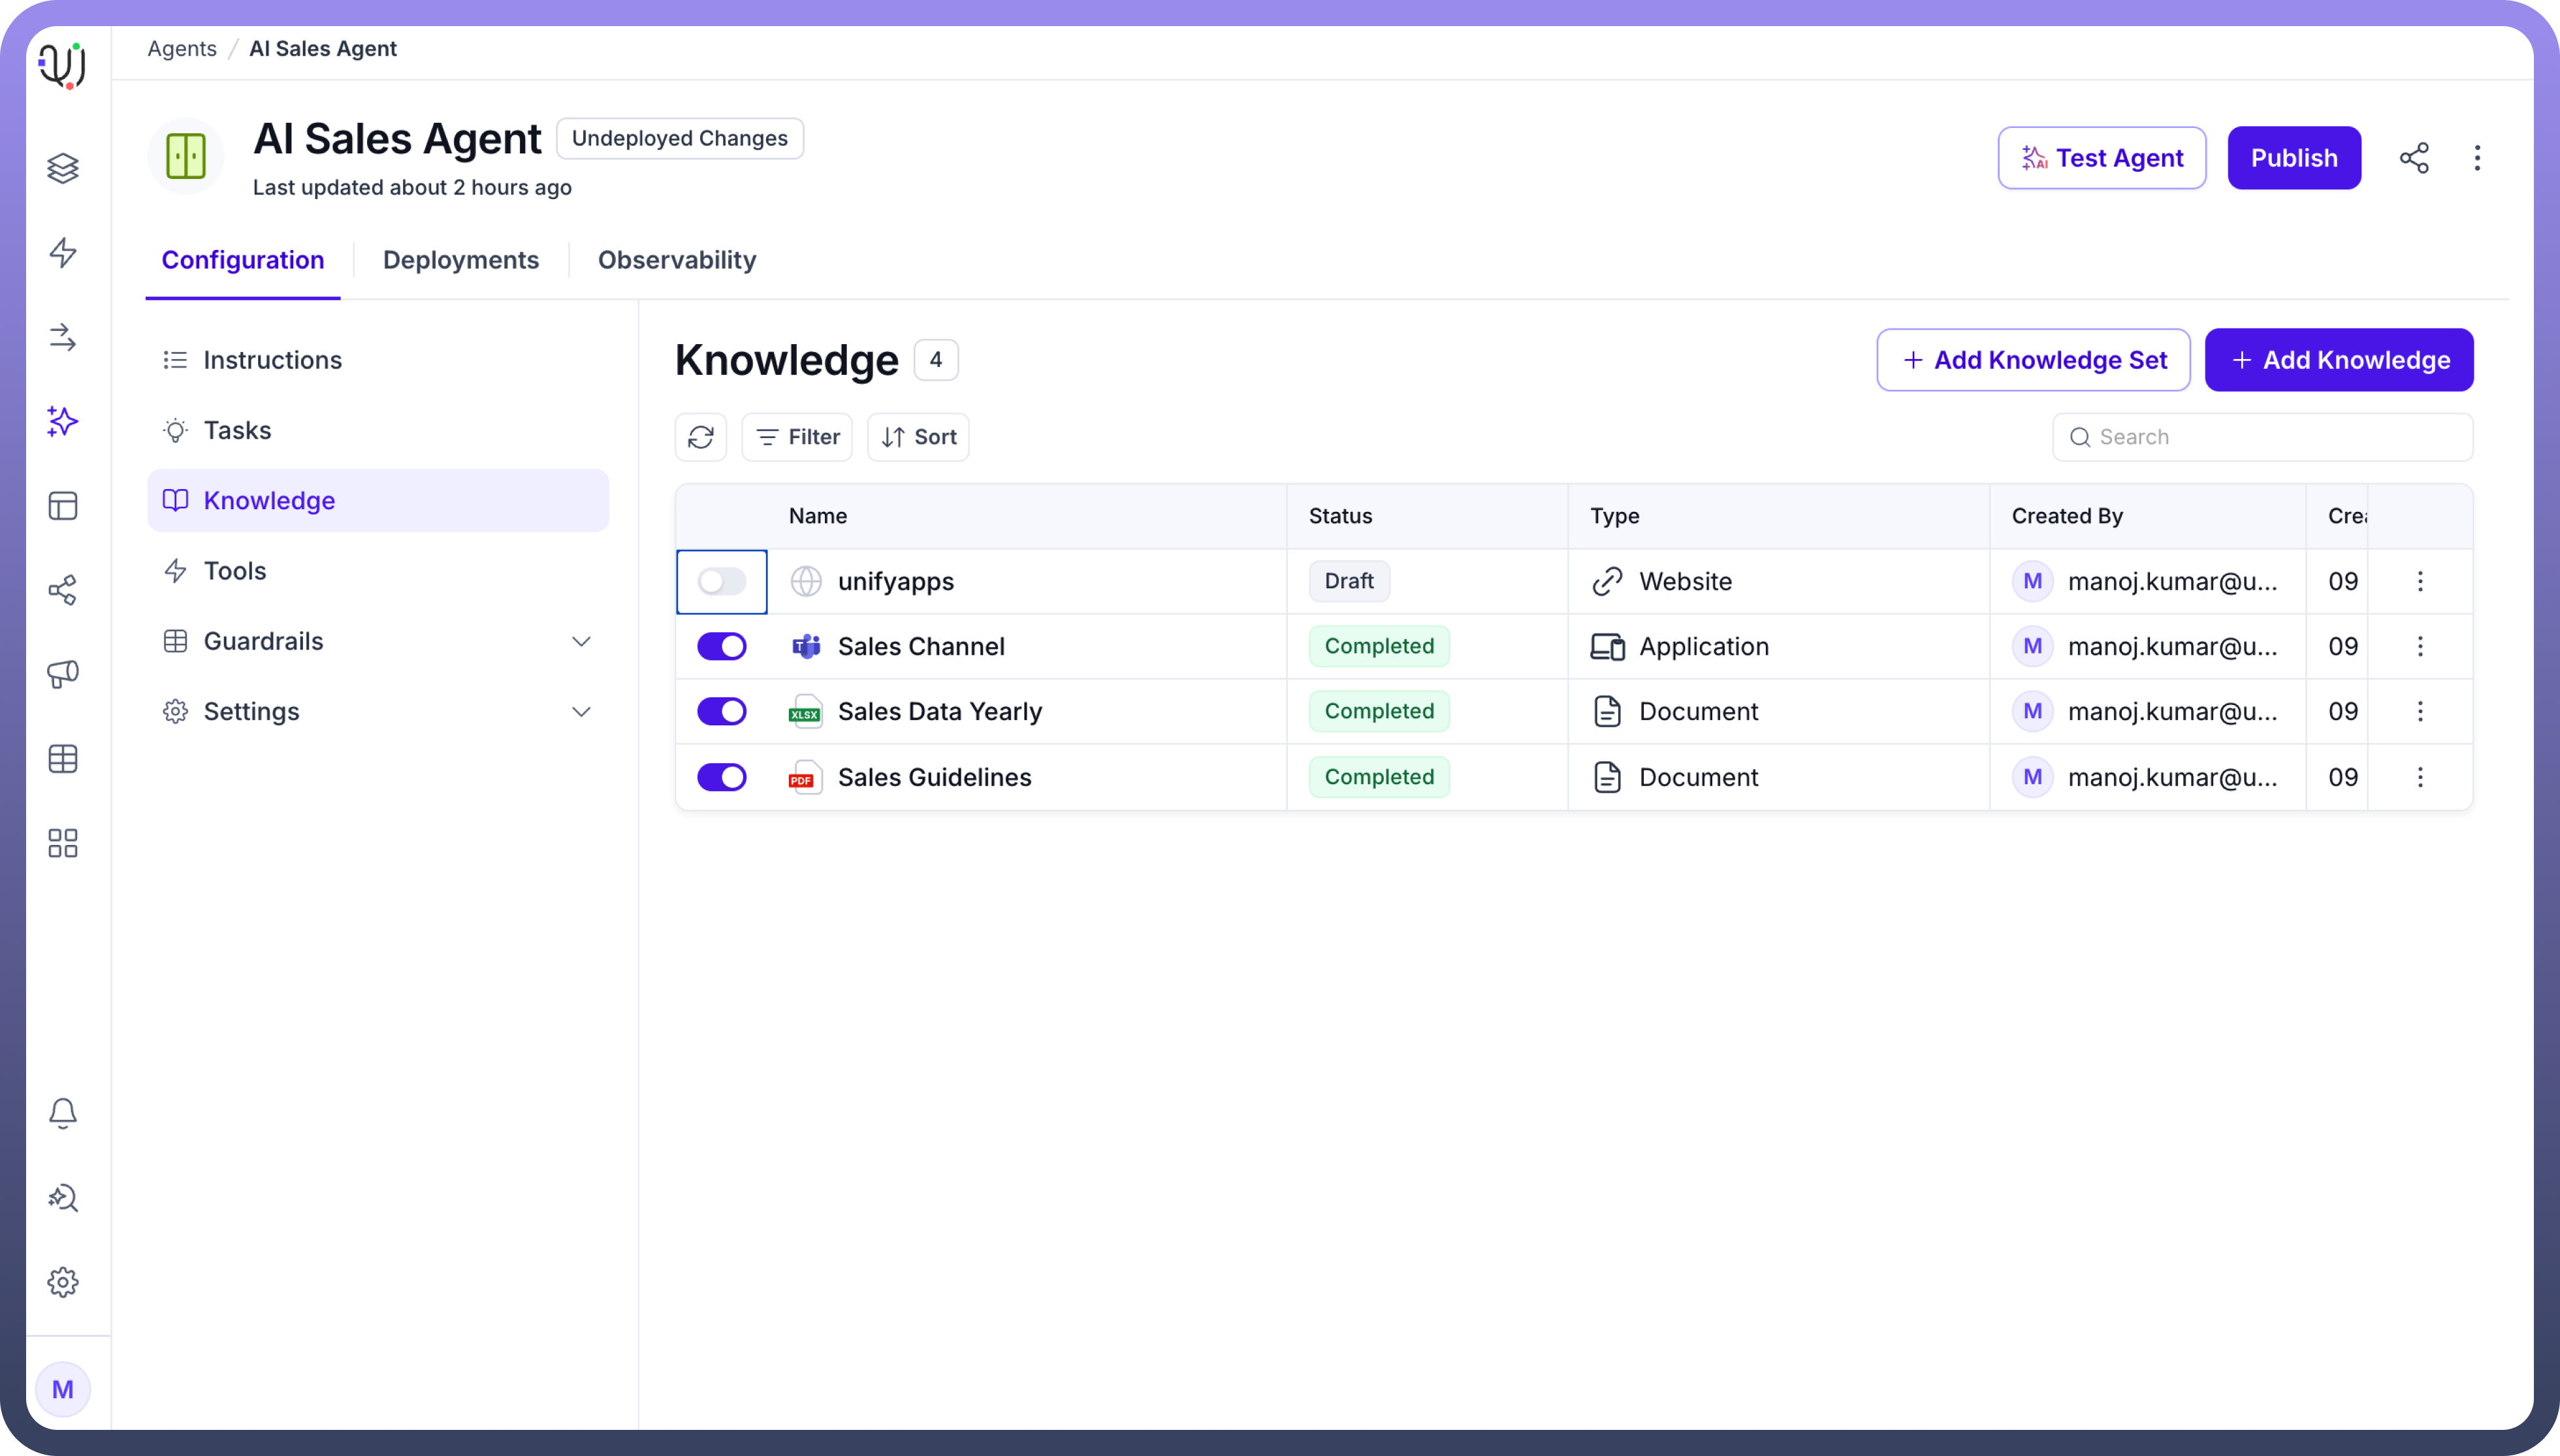Click the four-squares apps icon in sidebar
The width and height of the screenshot is (2560, 1456).
(x=63, y=843)
